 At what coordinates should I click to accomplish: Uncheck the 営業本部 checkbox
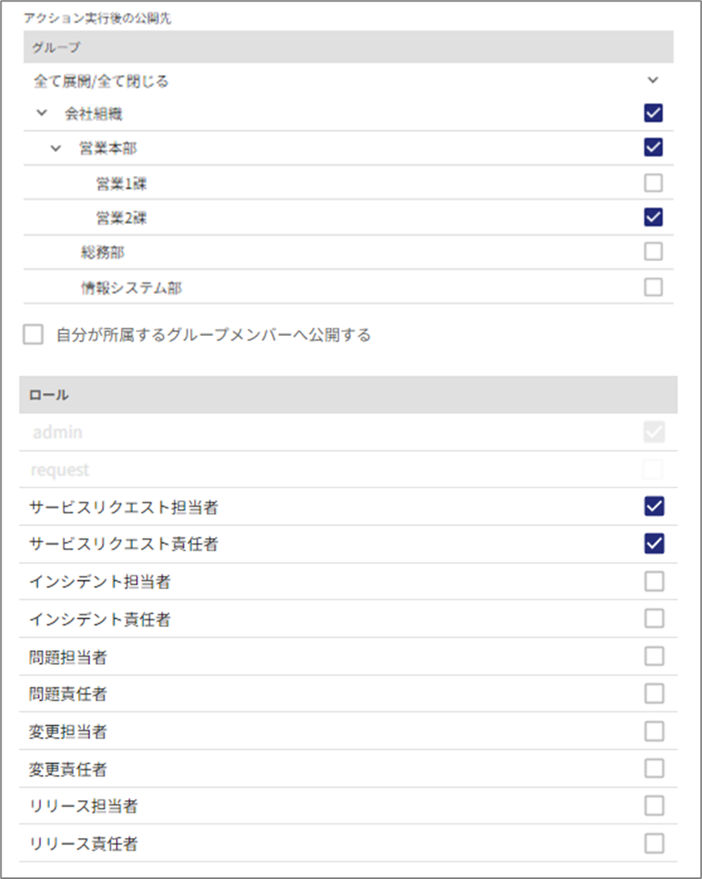click(x=654, y=147)
